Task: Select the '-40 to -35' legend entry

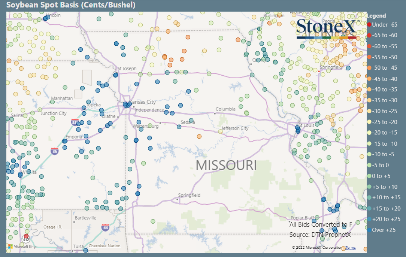Action: [x=382, y=90]
